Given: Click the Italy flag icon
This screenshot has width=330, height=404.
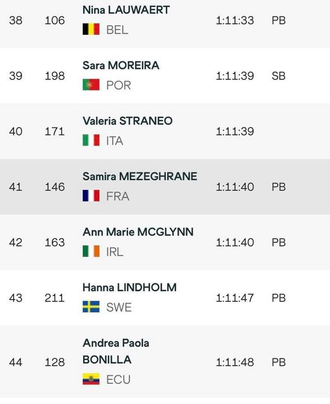Looking at the screenshot, I should [x=91, y=140].
